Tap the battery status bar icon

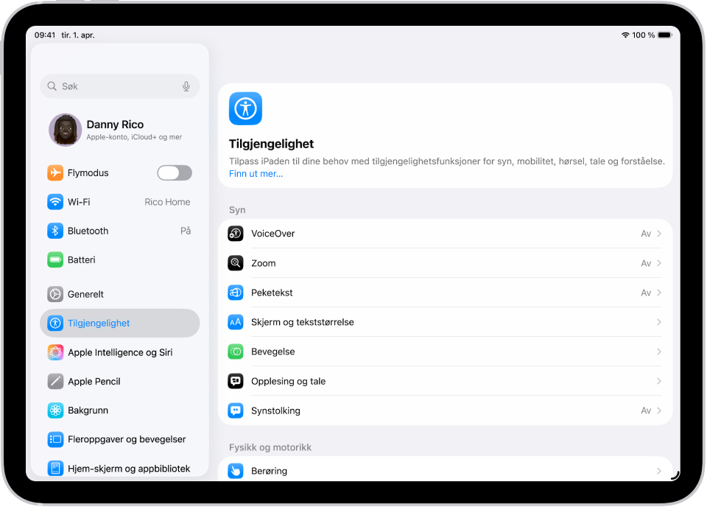(x=664, y=35)
